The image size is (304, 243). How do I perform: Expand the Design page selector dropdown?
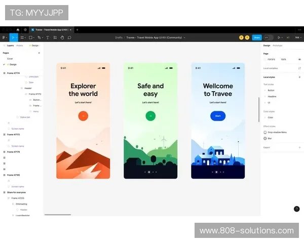[x=34, y=46]
